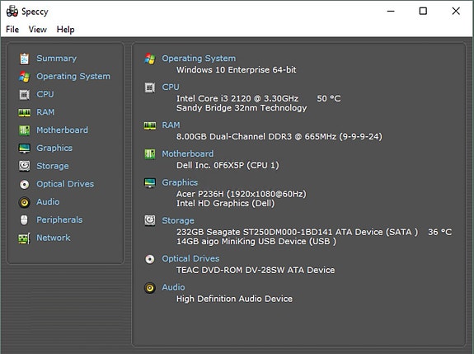
Task: Click the Motherboard icon in sidebar
Action: [x=25, y=130]
